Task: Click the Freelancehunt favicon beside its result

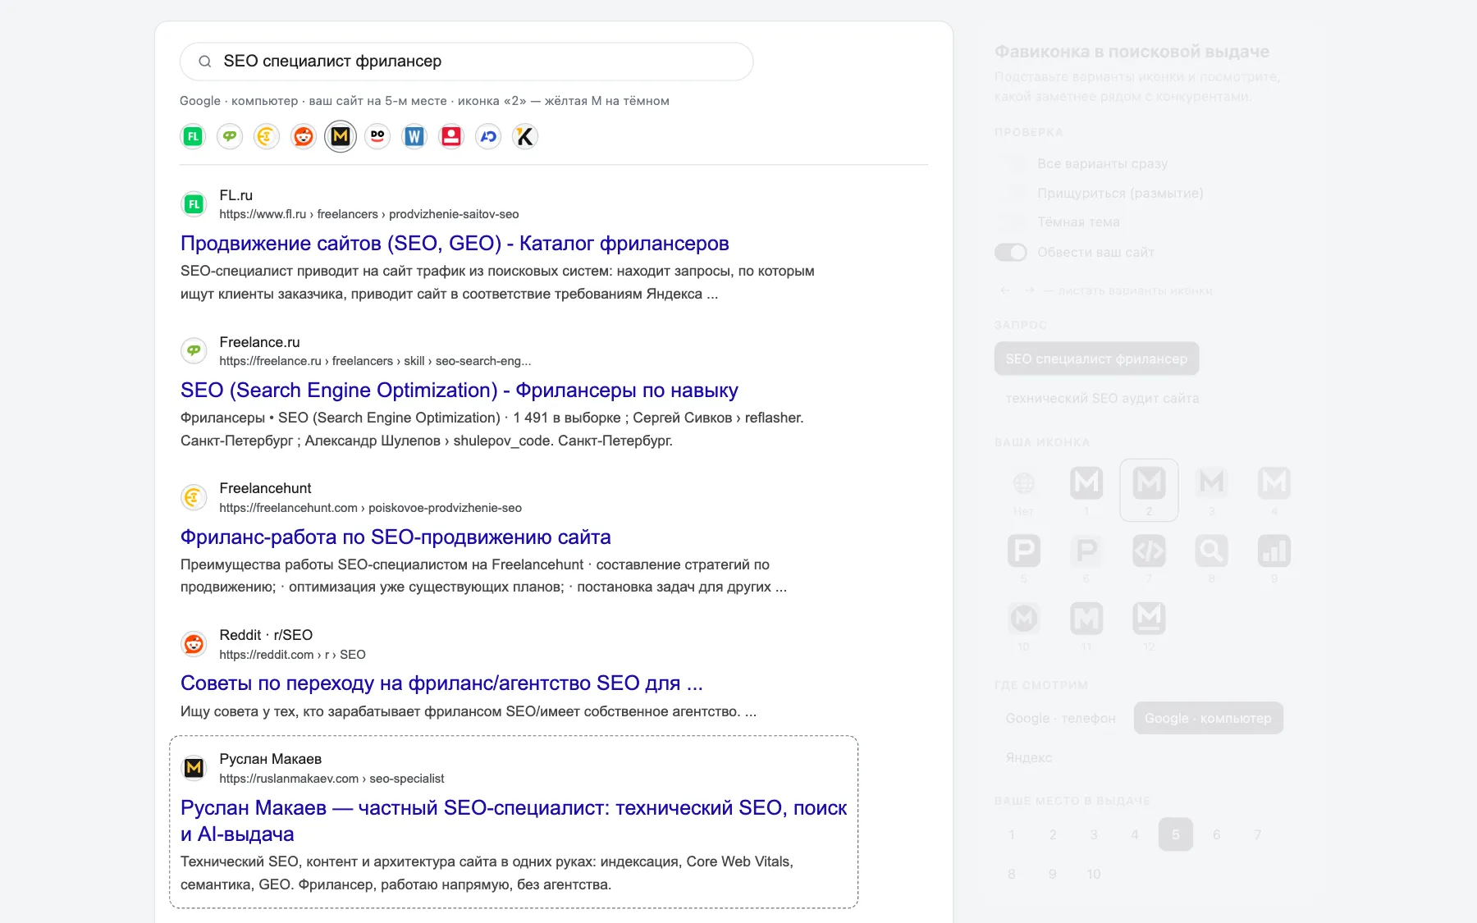Action: click(x=194, y=497)
